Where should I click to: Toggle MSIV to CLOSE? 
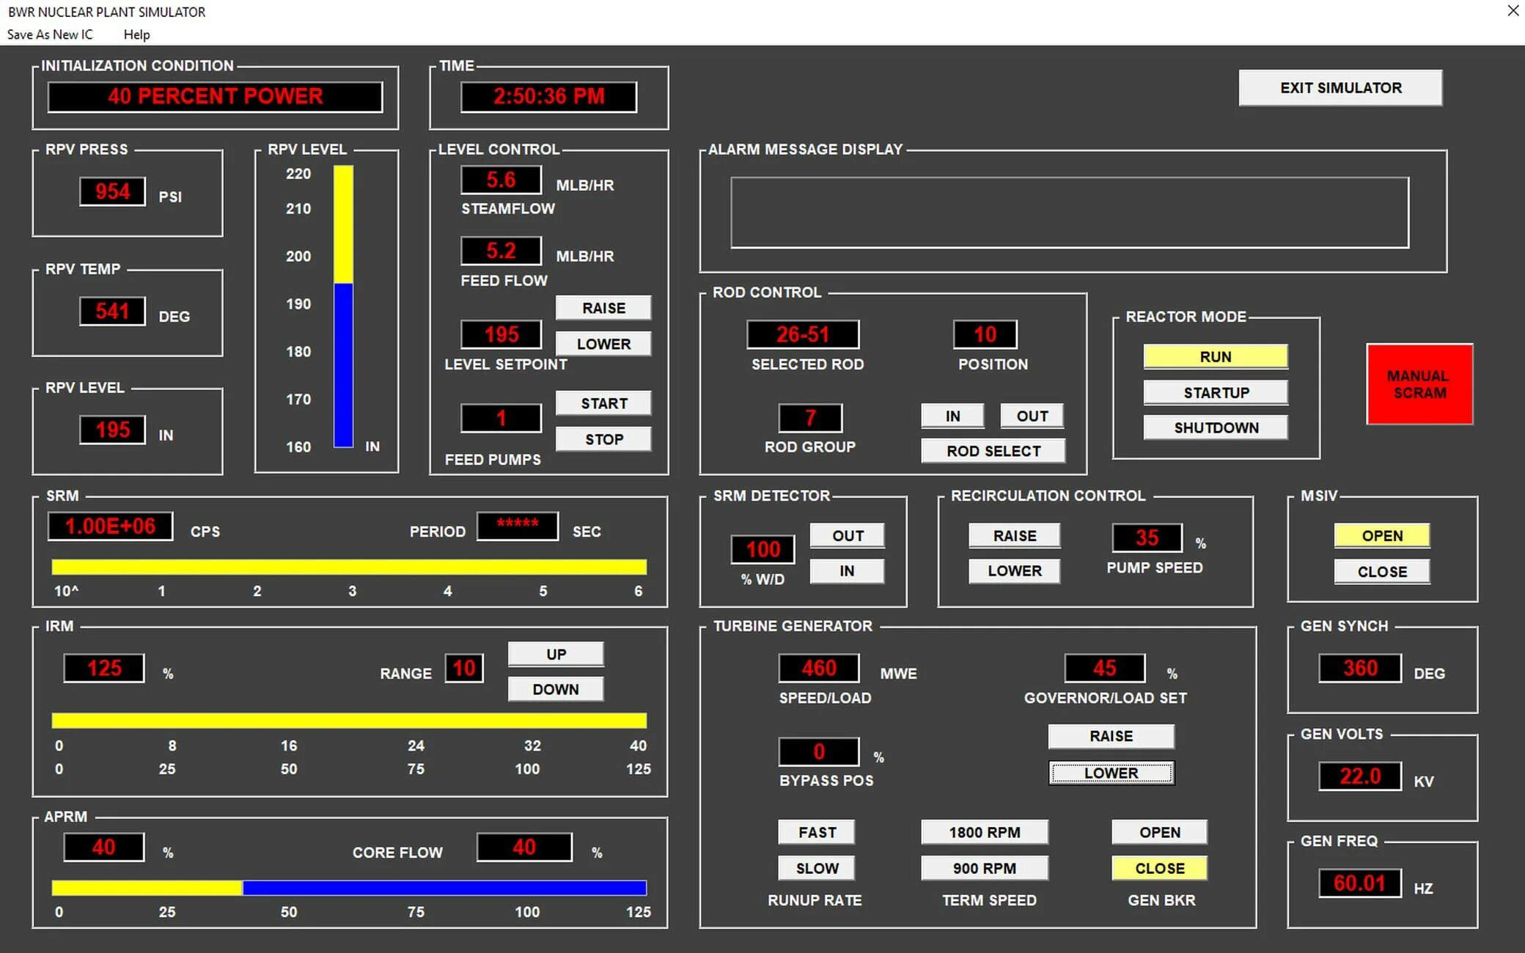[x=1381, y=571]
